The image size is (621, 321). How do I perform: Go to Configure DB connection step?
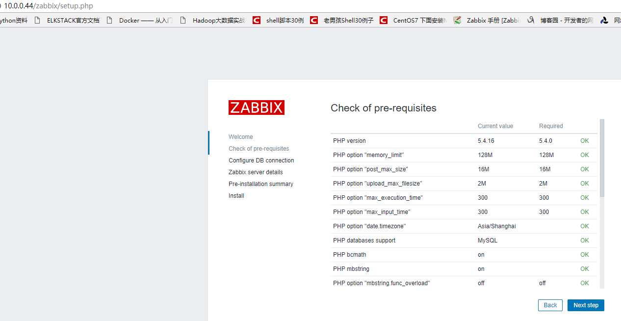pos(261,160)
